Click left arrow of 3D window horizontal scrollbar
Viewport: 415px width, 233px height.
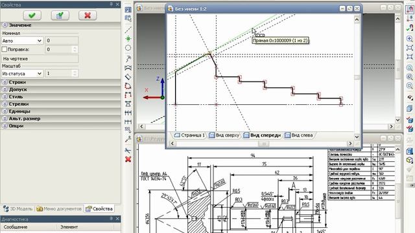coord(141,127)
